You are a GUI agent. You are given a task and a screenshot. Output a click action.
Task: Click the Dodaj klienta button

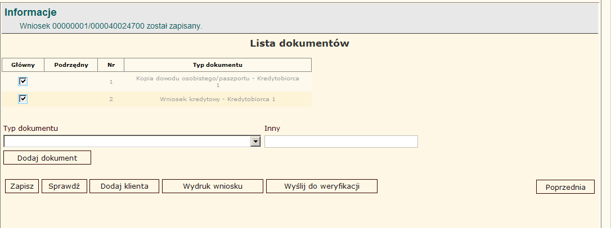point(124,186)
